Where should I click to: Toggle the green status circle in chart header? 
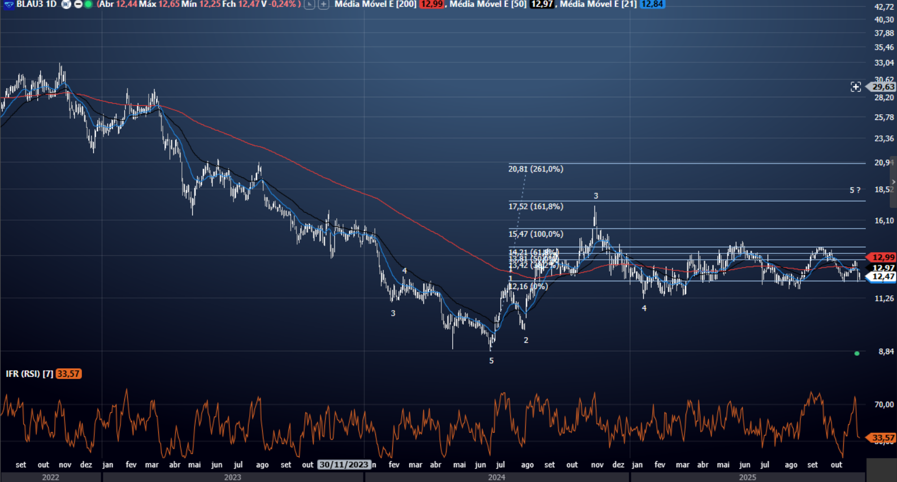tap(88, 4)
